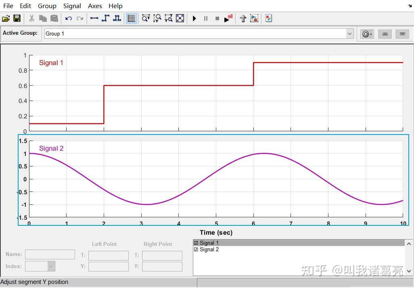Open the Active Group dropdown
The image size is (414, 288).
pyautogui.click(x=349, y=34)
